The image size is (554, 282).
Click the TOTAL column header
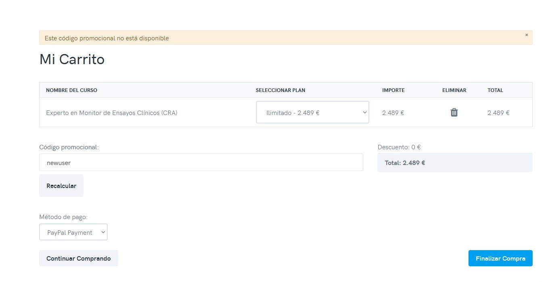(x=495, y=90)
